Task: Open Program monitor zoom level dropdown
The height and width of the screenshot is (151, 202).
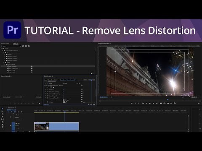Action: 113,97
